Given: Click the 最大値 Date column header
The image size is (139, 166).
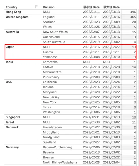Looking at the screenshot, I should [x=111, y=7].
